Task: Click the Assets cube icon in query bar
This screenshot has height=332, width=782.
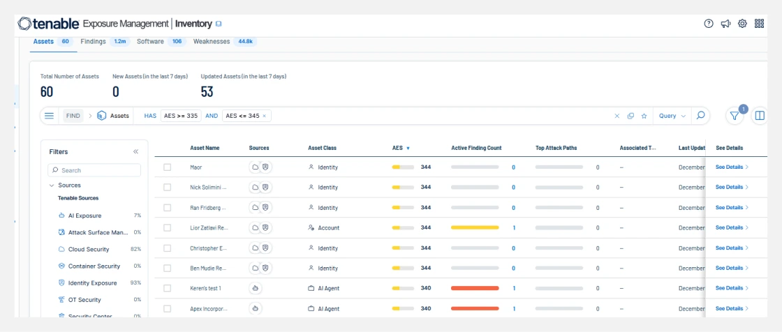Action: click(102, 116)
